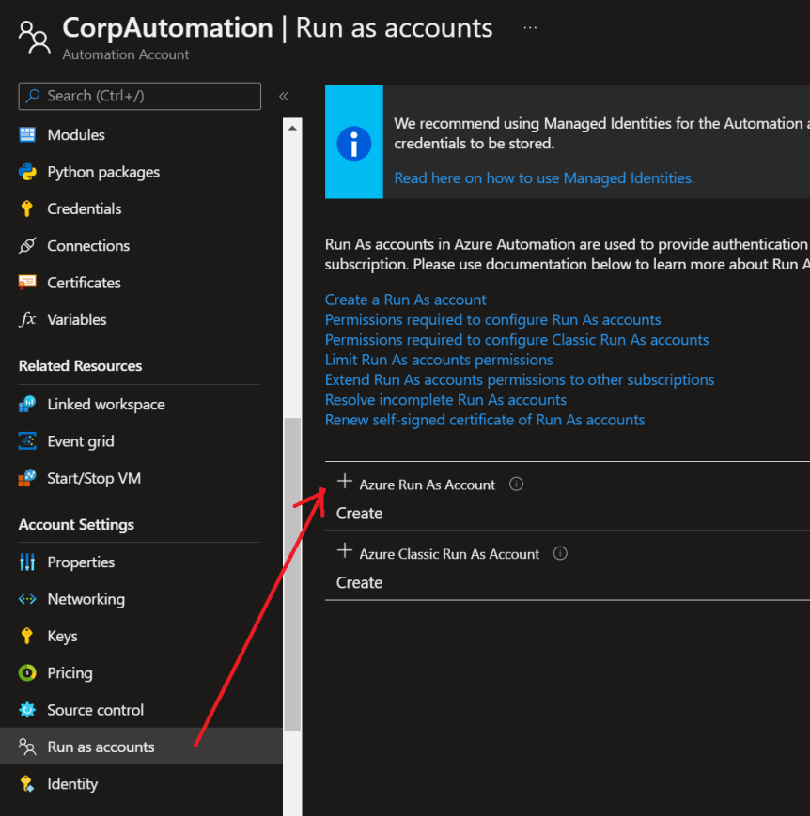Click the Keys key icon
The image size is (810, 816).
[x=27, y=636]
